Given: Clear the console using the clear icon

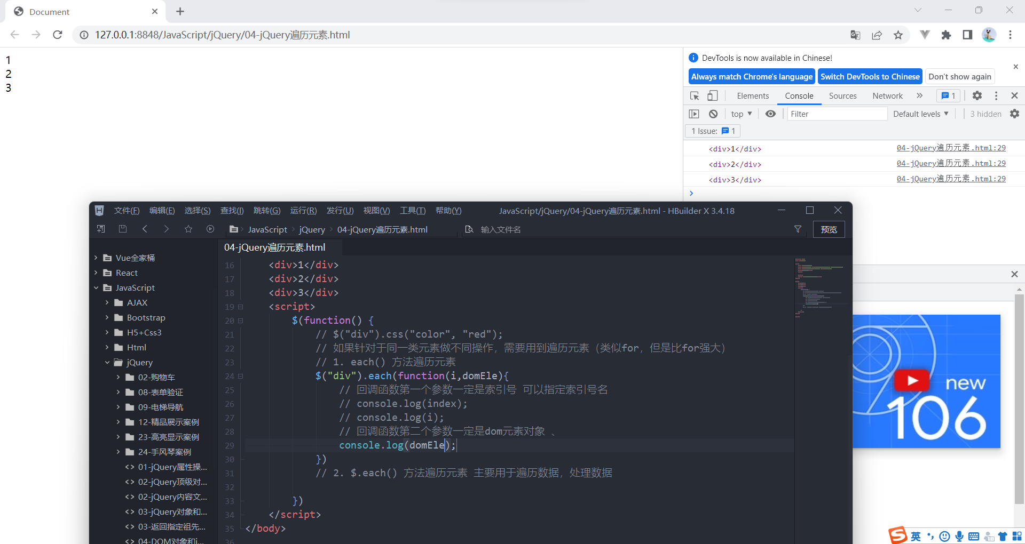Looking at the screenshot, I should tap(713, 114).
